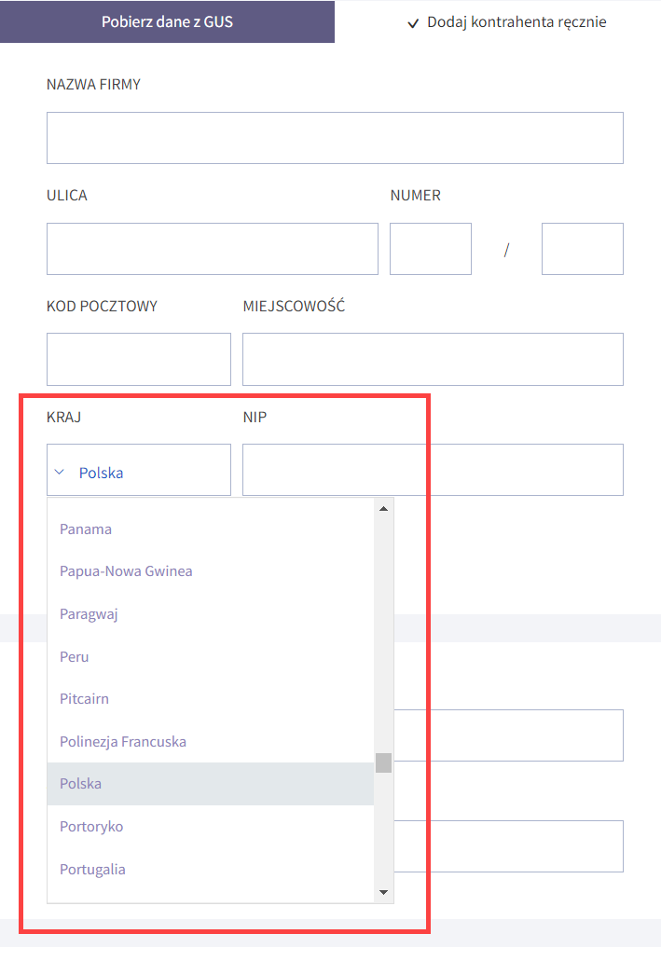Click the chevron icon in Kraj selector
Viewport: 661px width, 975px height.
point(60,472)
